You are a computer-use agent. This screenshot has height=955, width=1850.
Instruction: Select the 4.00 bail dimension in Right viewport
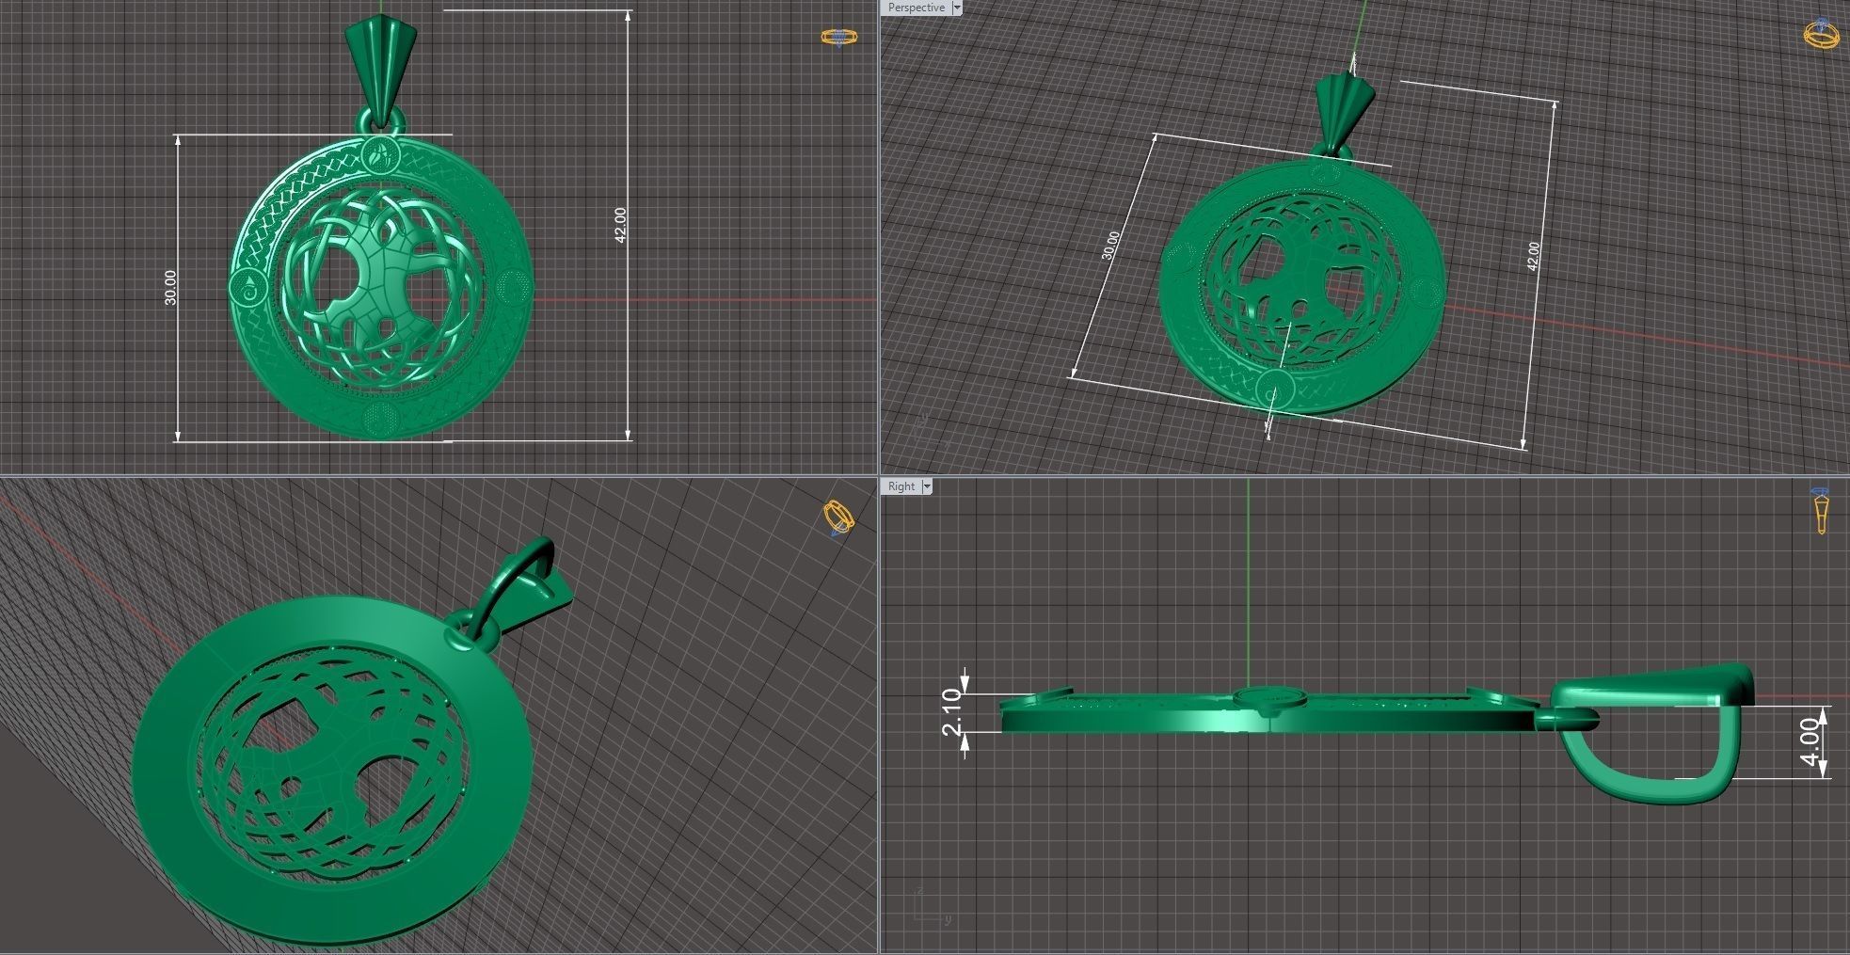click(x=1810, y=742)
